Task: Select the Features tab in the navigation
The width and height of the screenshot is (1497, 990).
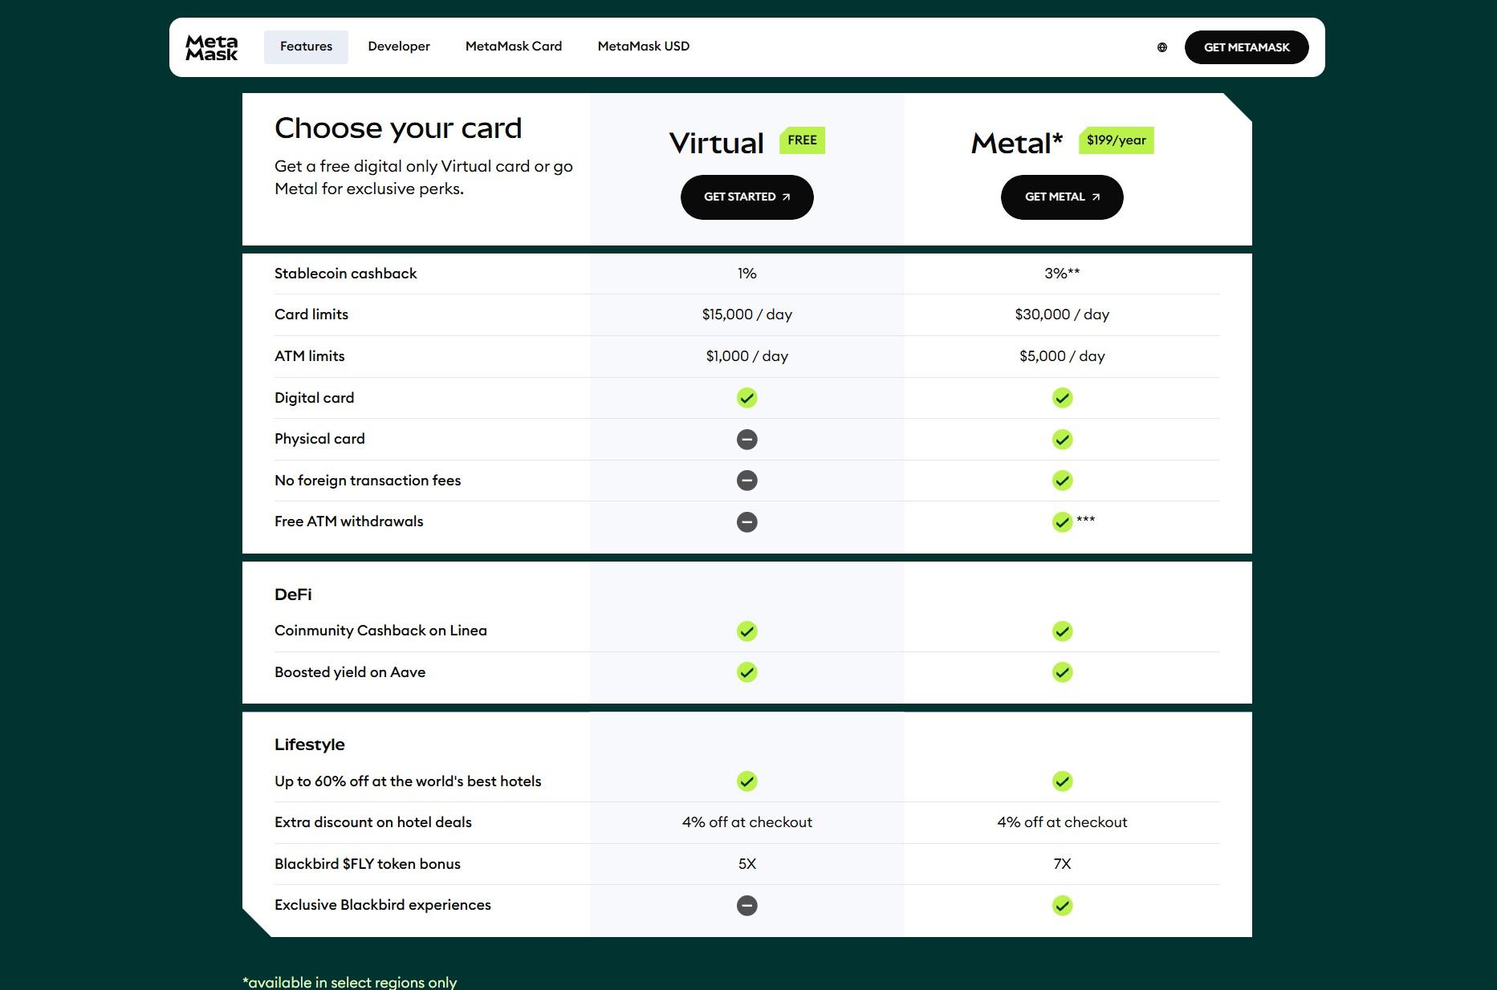Action: [x=306, y=46]
